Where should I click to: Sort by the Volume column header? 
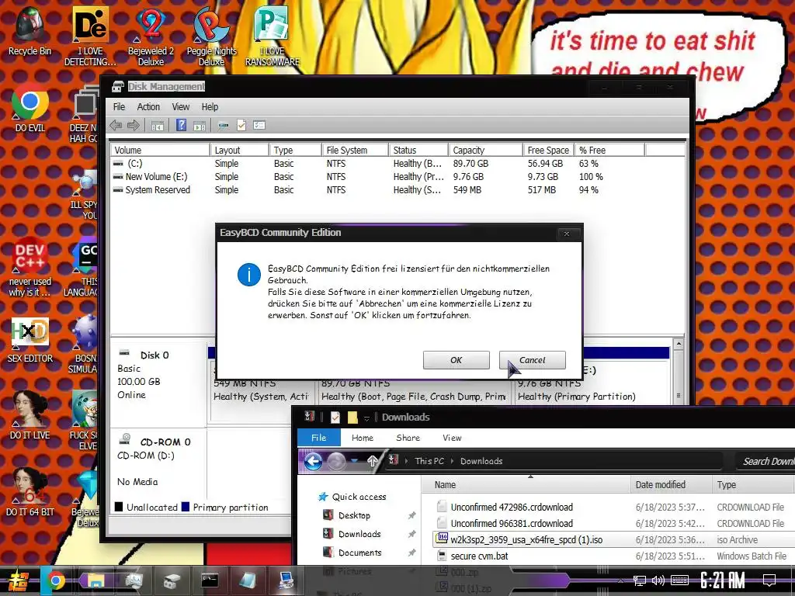pos(160,150)
